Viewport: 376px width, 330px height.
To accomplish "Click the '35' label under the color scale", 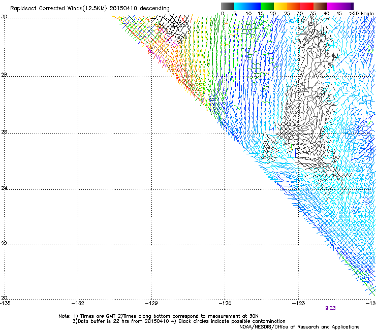I will 313,14.
